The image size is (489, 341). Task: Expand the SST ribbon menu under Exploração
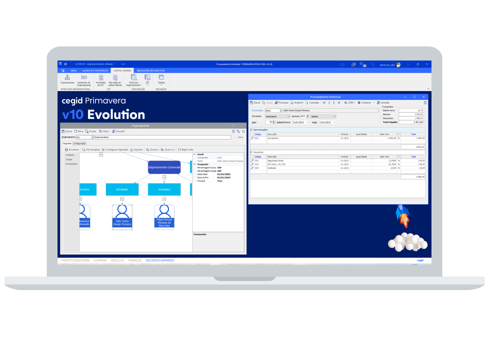[148, 80]
